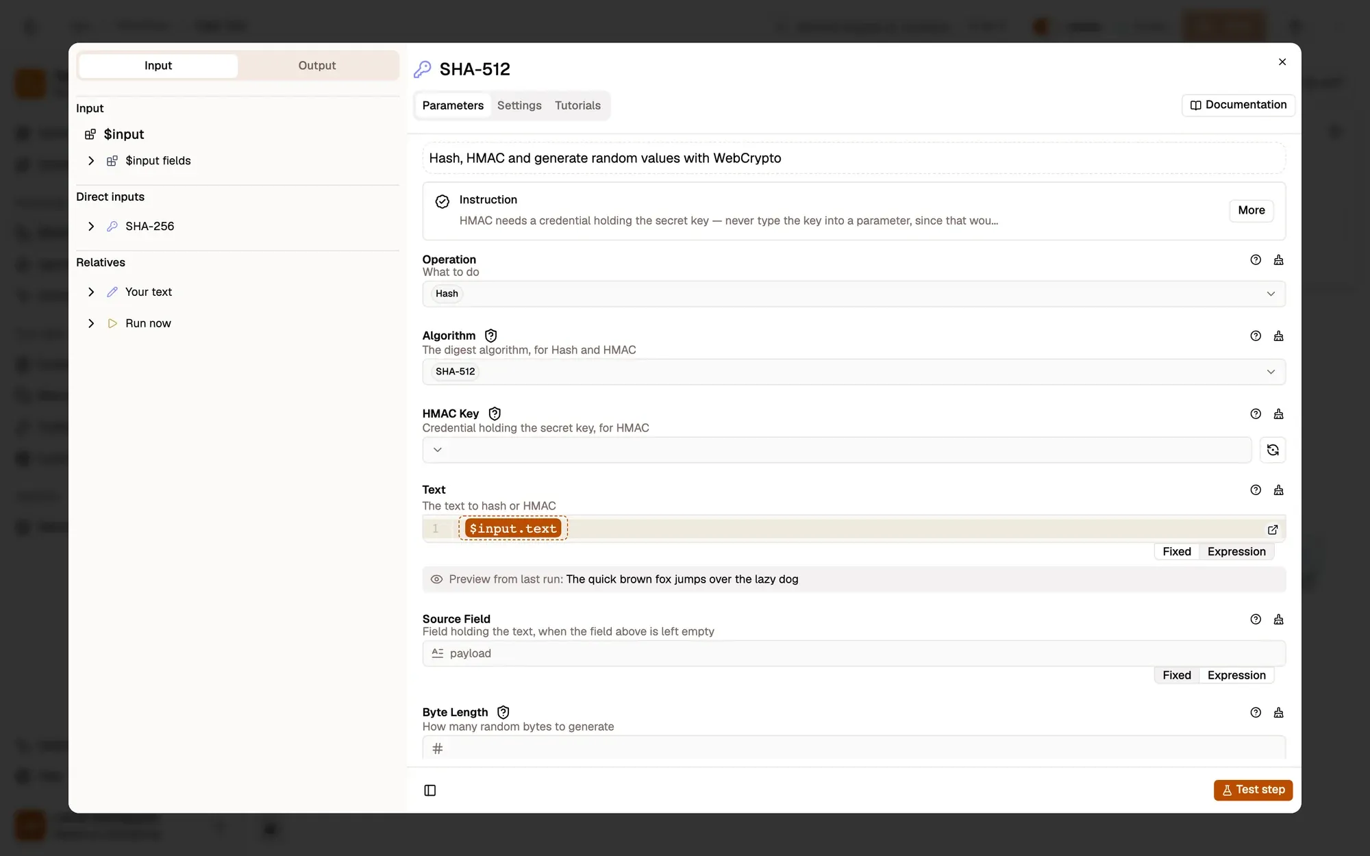Click the pin icon beside Source Field

(1278, 619)
